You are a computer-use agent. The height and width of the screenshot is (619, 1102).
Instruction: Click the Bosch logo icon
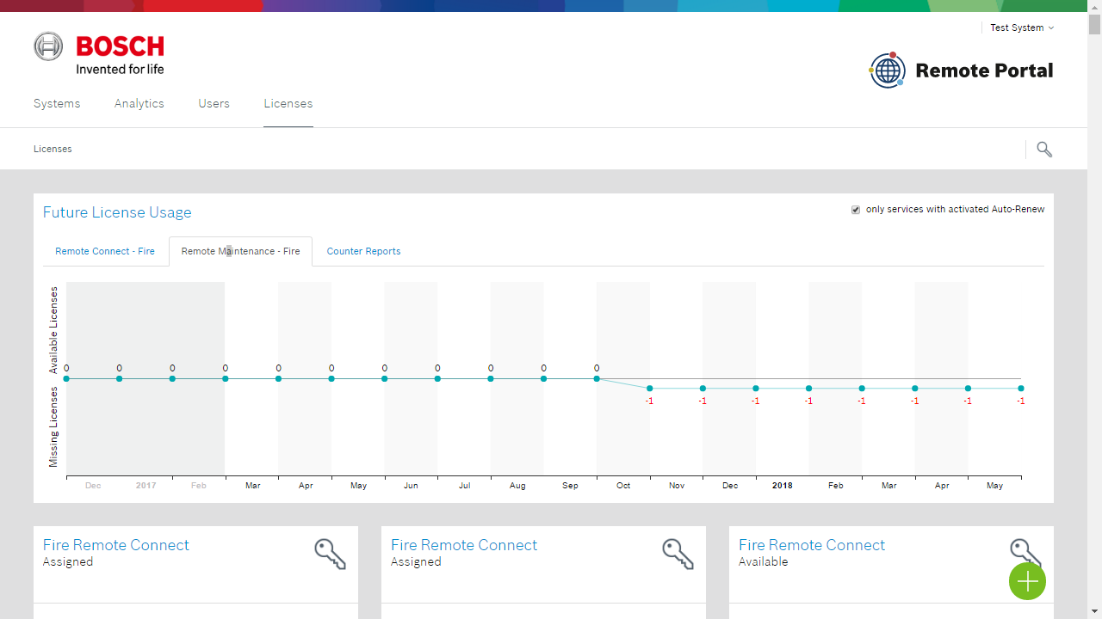[x=48, y=46]
